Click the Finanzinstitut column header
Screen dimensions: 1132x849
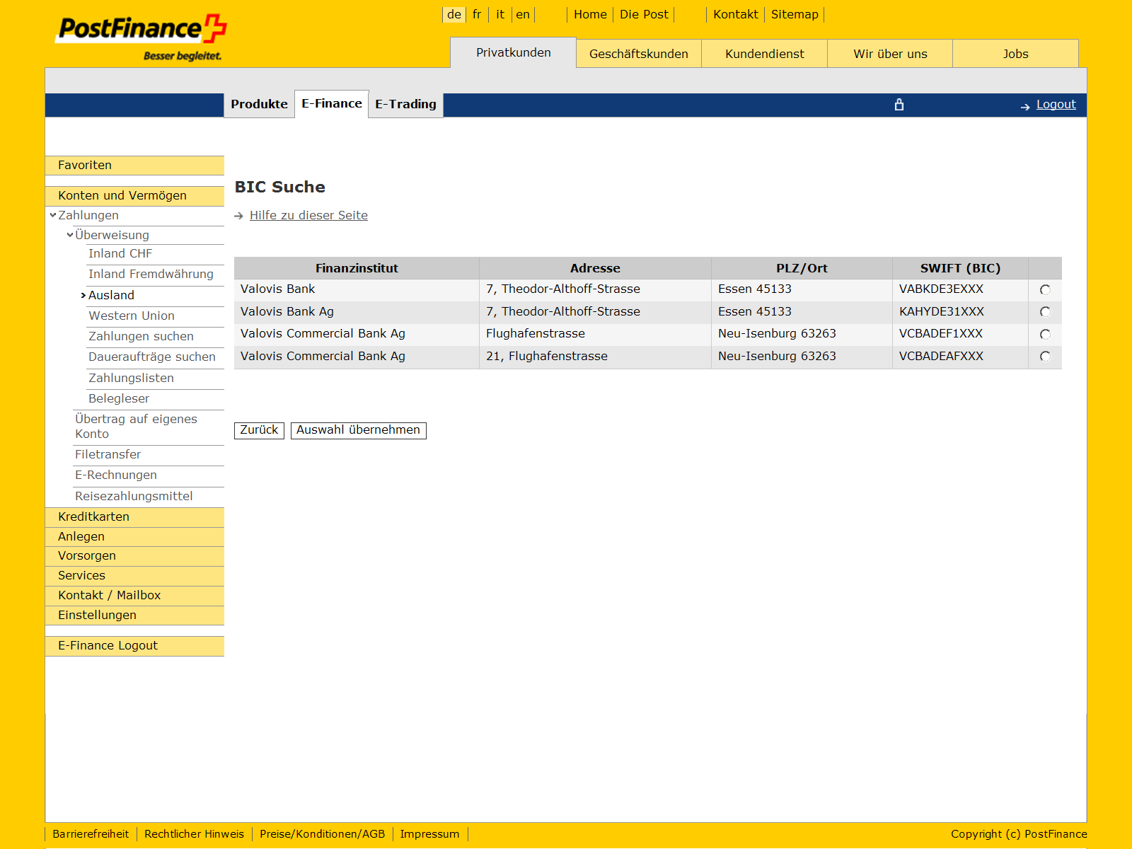357,268
